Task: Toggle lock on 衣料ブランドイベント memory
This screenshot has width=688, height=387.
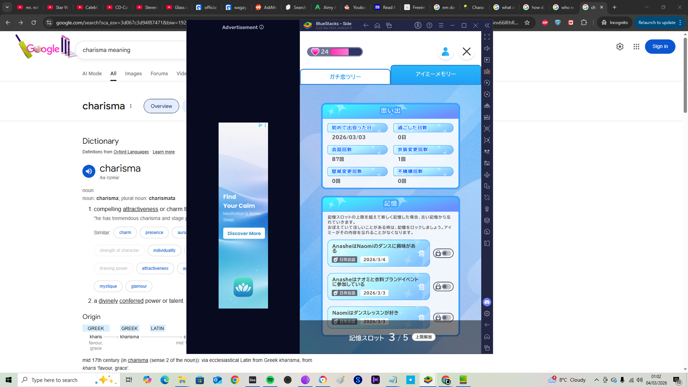Action: click(x=443, y=287)
